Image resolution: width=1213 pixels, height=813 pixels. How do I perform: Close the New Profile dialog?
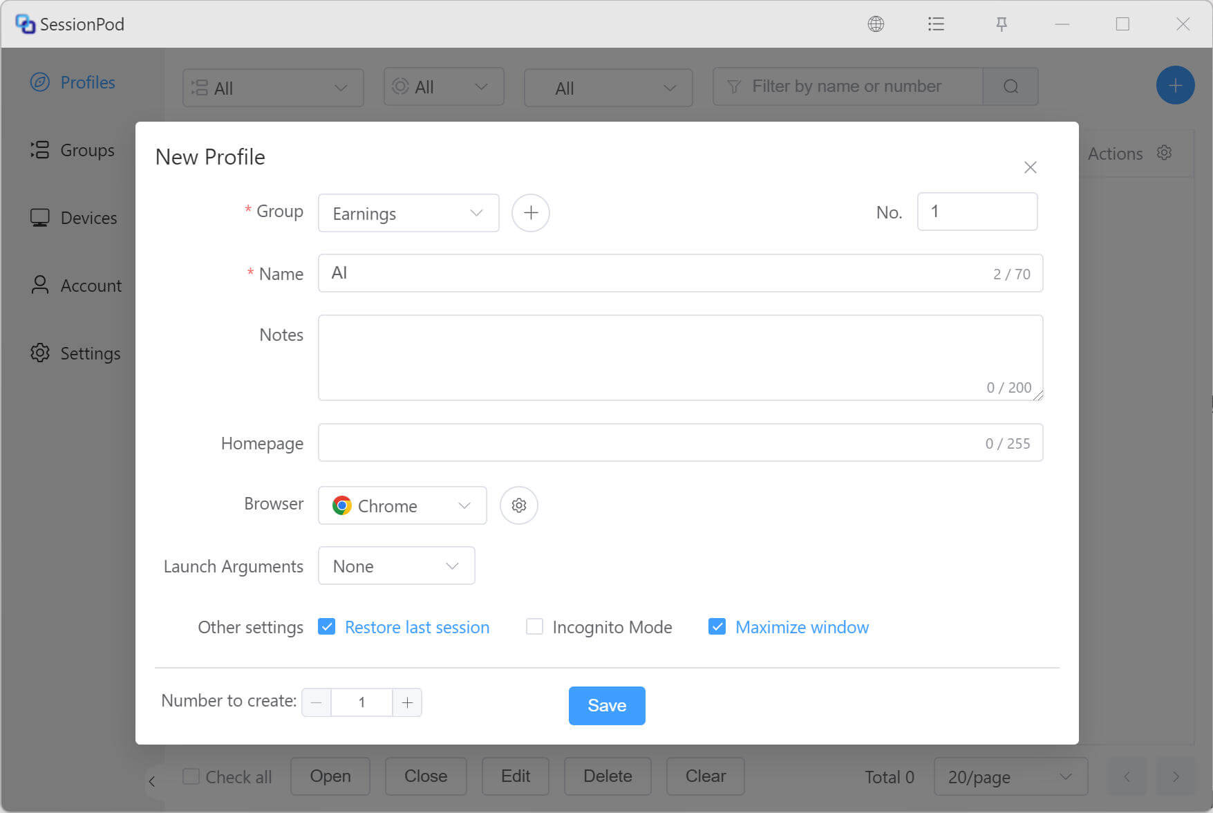1030,167
